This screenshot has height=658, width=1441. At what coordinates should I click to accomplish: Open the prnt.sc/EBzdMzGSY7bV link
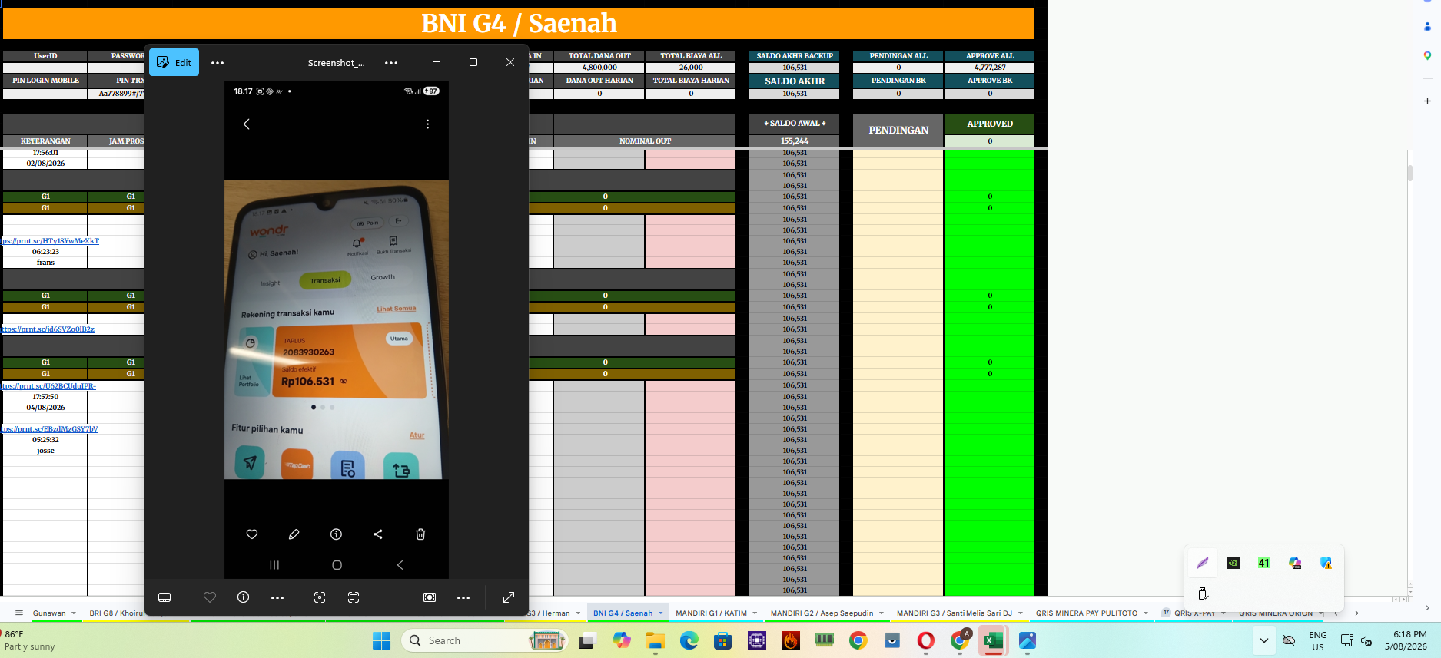point(50,429)
